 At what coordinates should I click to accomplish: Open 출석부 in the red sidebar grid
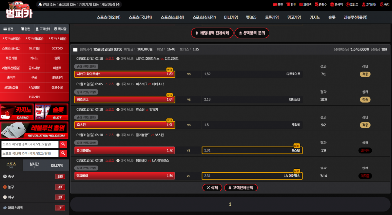[x=11, y=77]
